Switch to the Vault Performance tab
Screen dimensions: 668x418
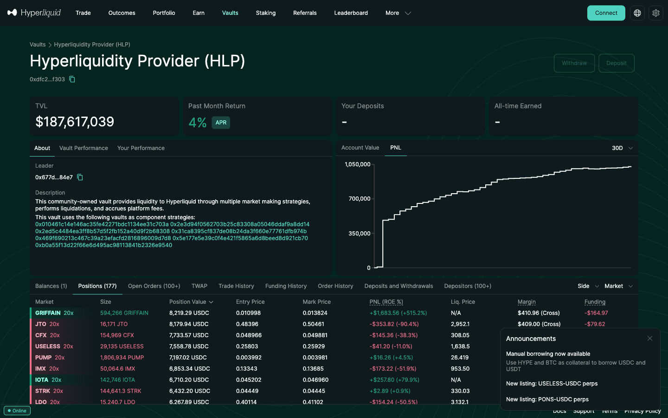[x=83, y=148]
